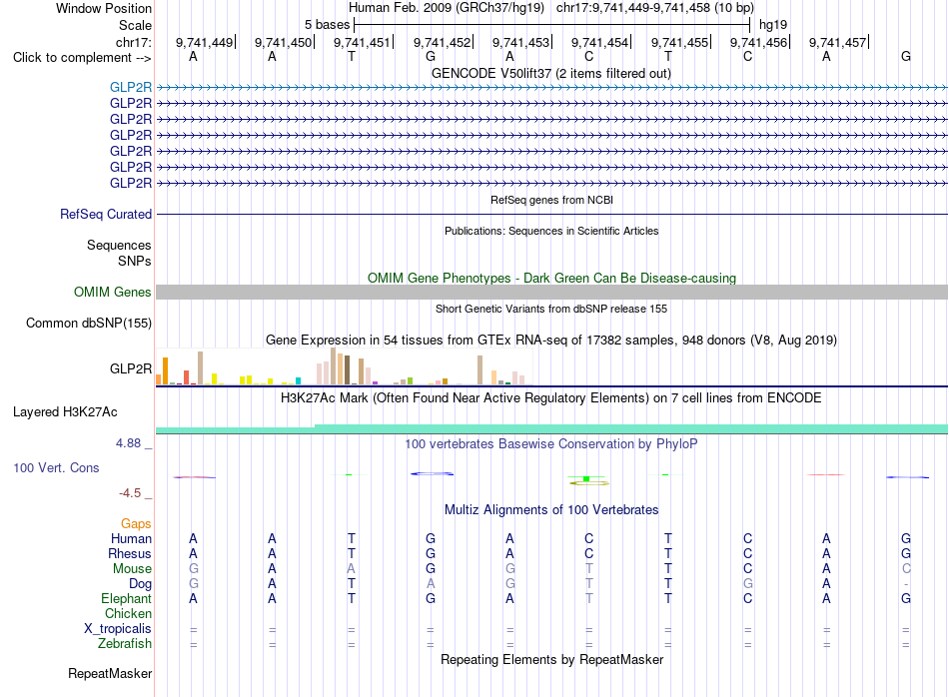Open the light-blue GLP2R transcript label
This screenshot has width=949, height=697.
[131, 87]
